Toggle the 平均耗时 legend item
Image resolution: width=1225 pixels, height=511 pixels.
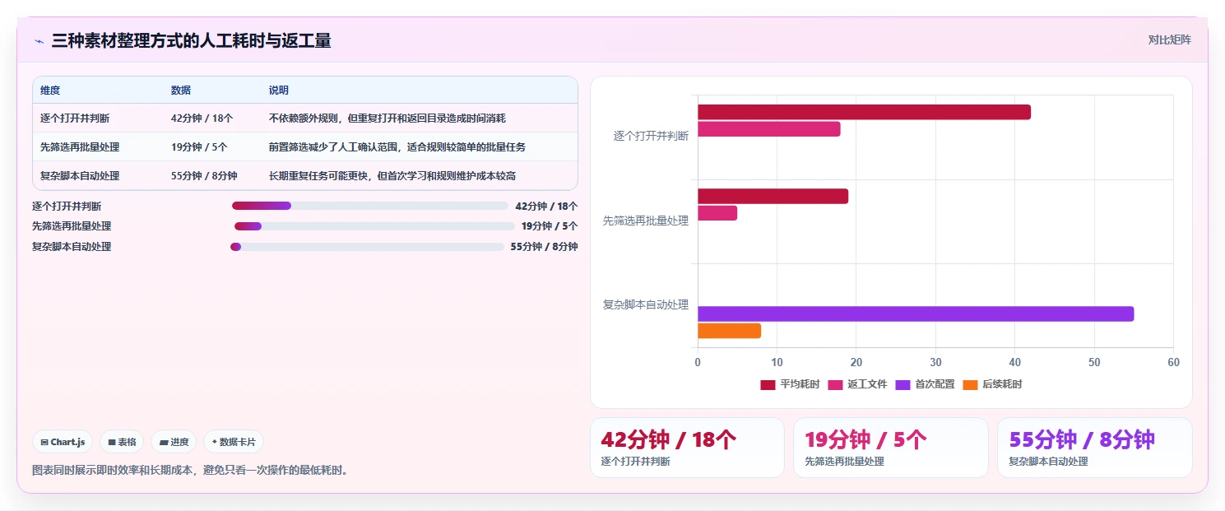coord(790,384)
